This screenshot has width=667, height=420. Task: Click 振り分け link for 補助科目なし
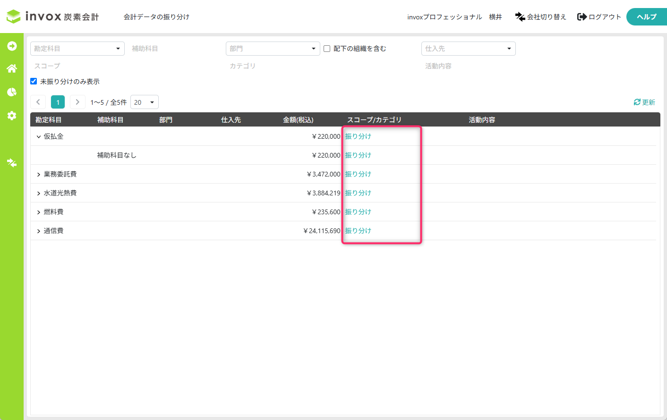pos(358,155)
